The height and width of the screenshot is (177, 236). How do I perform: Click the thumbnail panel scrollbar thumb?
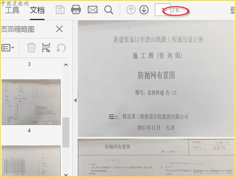(66, 132)
